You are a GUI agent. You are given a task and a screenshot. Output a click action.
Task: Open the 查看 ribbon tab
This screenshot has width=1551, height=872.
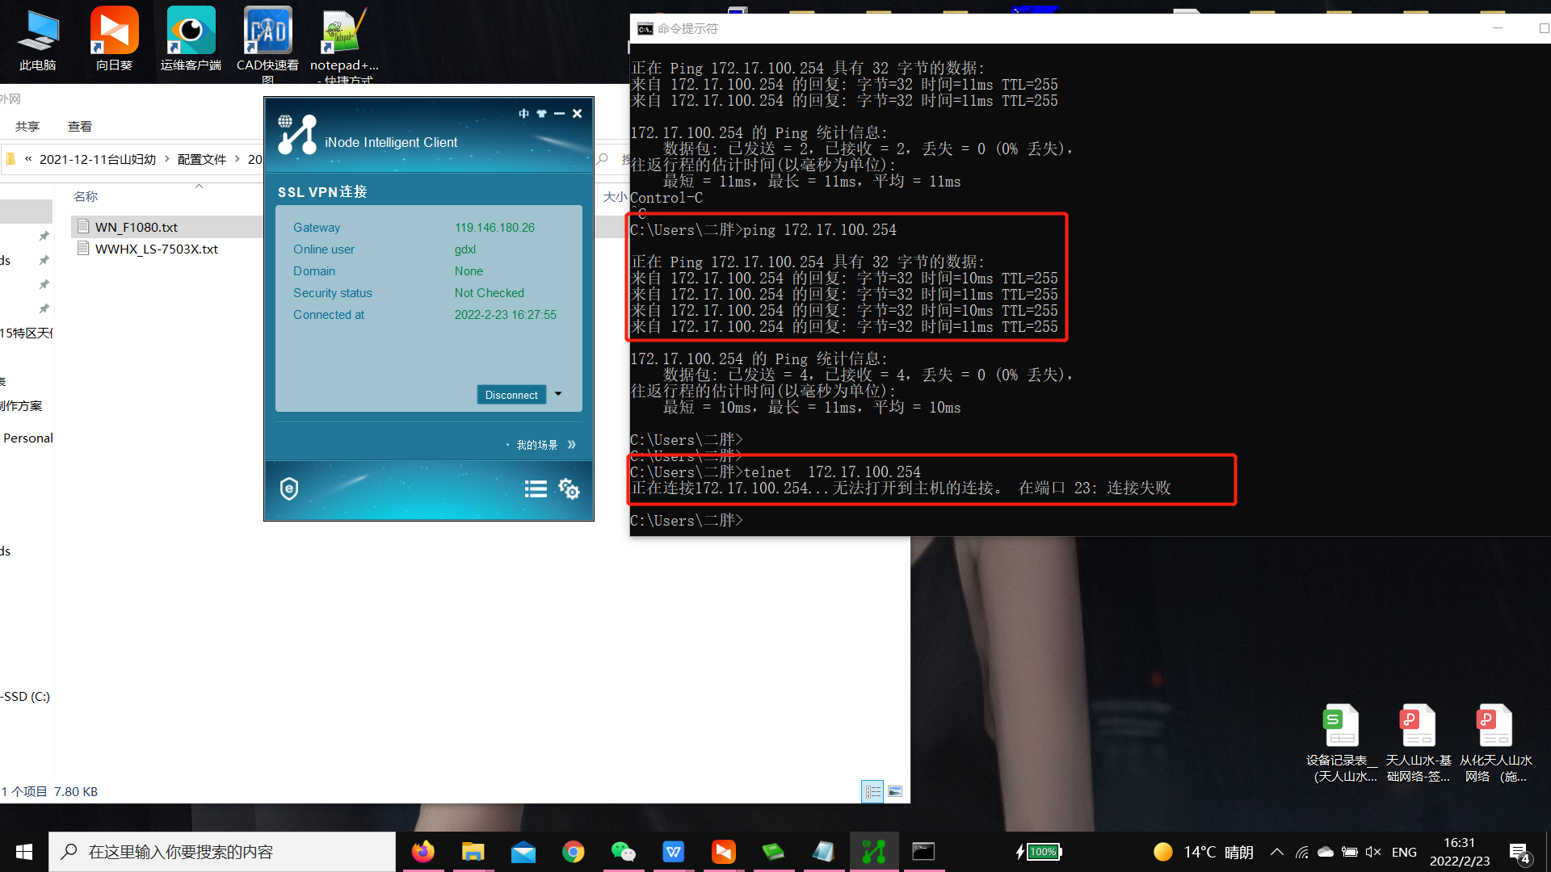pyautogui.click(x=79, y=126)
